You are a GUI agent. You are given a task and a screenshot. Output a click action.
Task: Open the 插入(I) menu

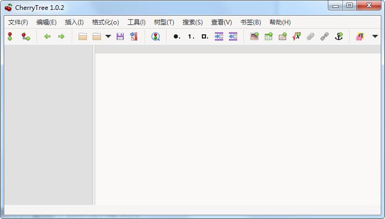click(74, 22)
